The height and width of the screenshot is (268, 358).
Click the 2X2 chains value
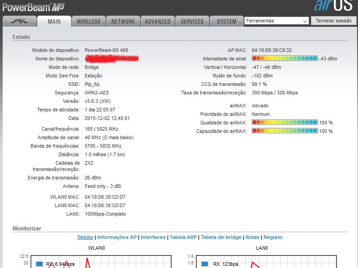tap(89, 163)
